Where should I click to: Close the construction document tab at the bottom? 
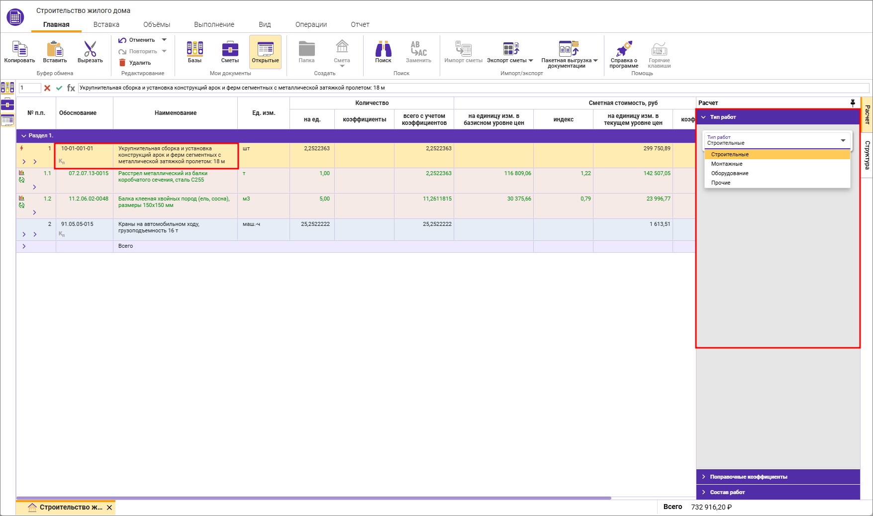tap(109, 508)
